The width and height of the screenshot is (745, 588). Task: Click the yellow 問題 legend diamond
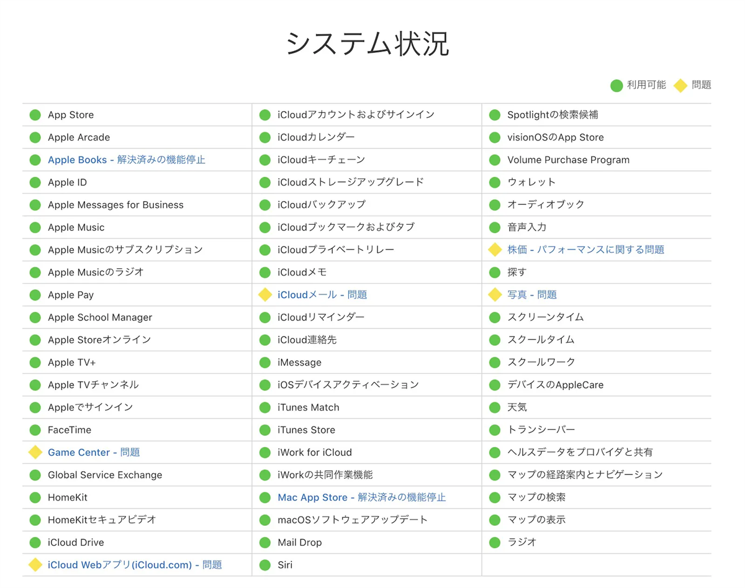click(x=681, y=86)
